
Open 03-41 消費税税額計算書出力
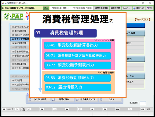[x=77, y=45]
